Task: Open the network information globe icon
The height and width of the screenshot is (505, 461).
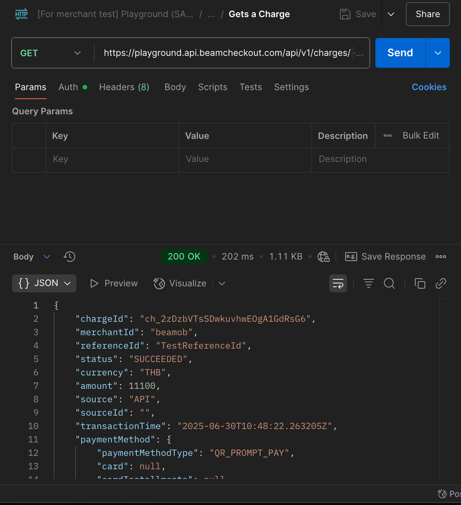Action: [323, 257]
